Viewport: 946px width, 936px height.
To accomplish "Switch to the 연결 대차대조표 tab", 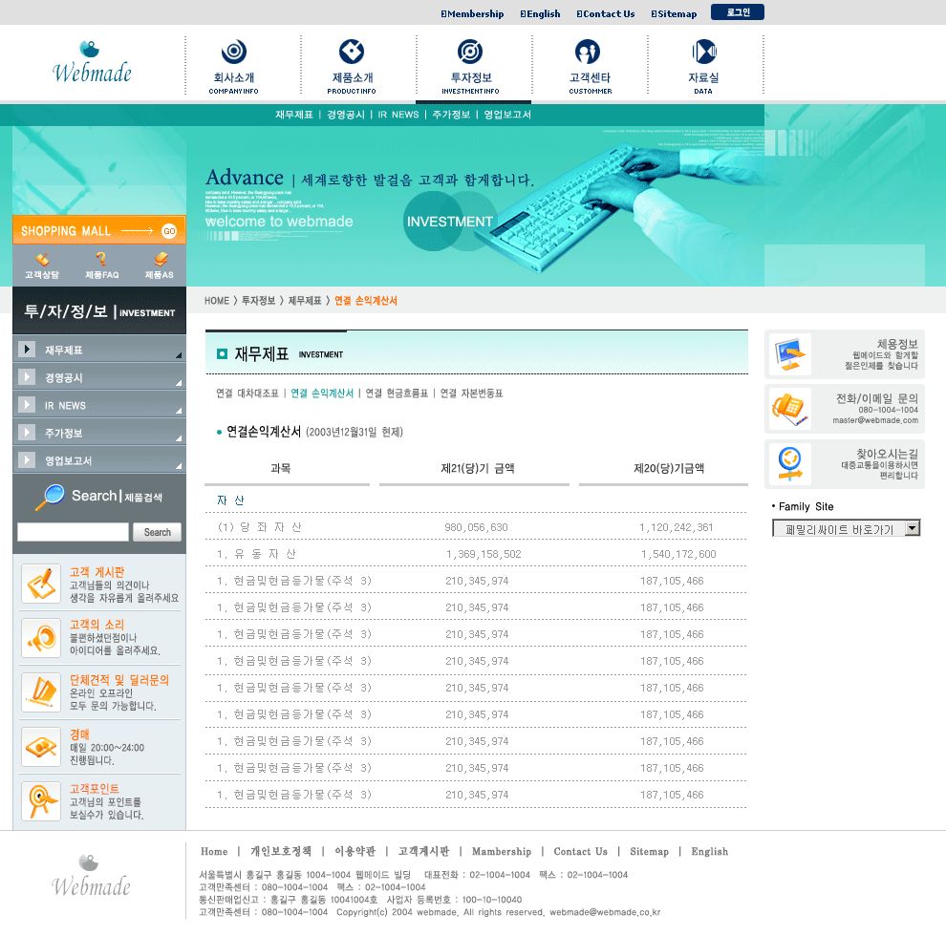I will tap(247, 394).
